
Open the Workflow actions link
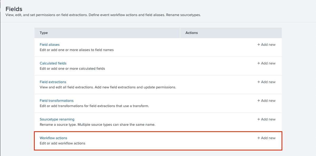53,138
